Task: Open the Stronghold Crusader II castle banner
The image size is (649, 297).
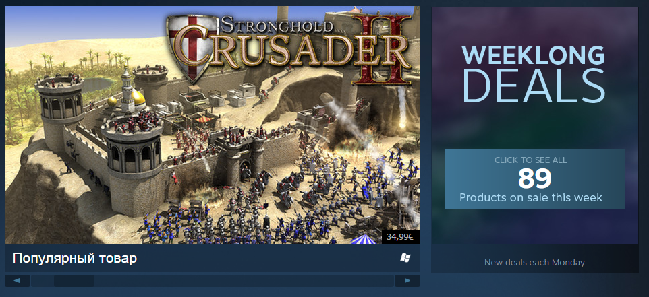Action: tap(213, 125)
